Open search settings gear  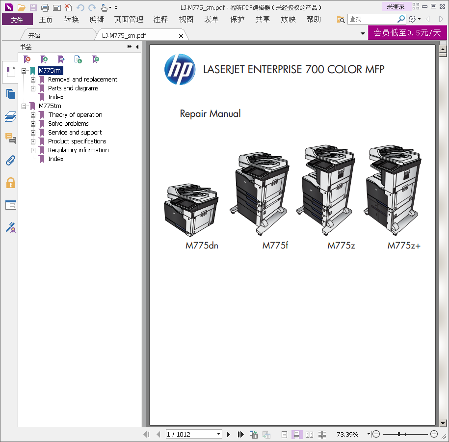click(x=412, y=19)
